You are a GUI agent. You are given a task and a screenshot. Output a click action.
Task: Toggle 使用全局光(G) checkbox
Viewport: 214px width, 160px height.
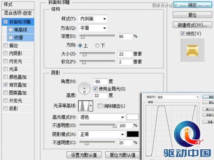pyautogui.click(x=95, y=89)
